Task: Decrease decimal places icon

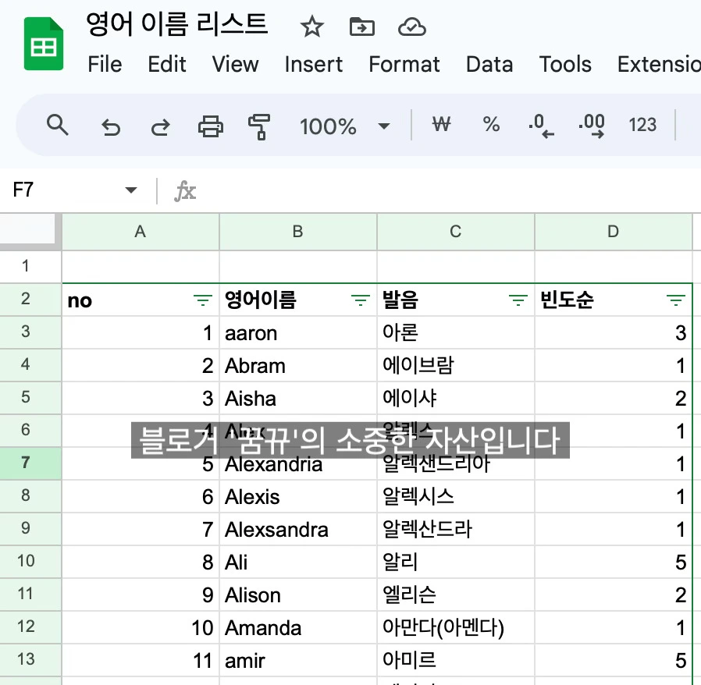Action: coord(541,126)
